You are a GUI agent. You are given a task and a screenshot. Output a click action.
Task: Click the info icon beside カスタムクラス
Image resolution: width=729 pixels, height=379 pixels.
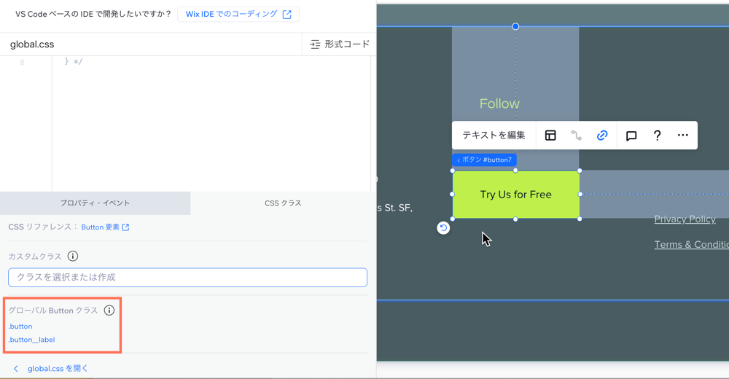point(73,257)
